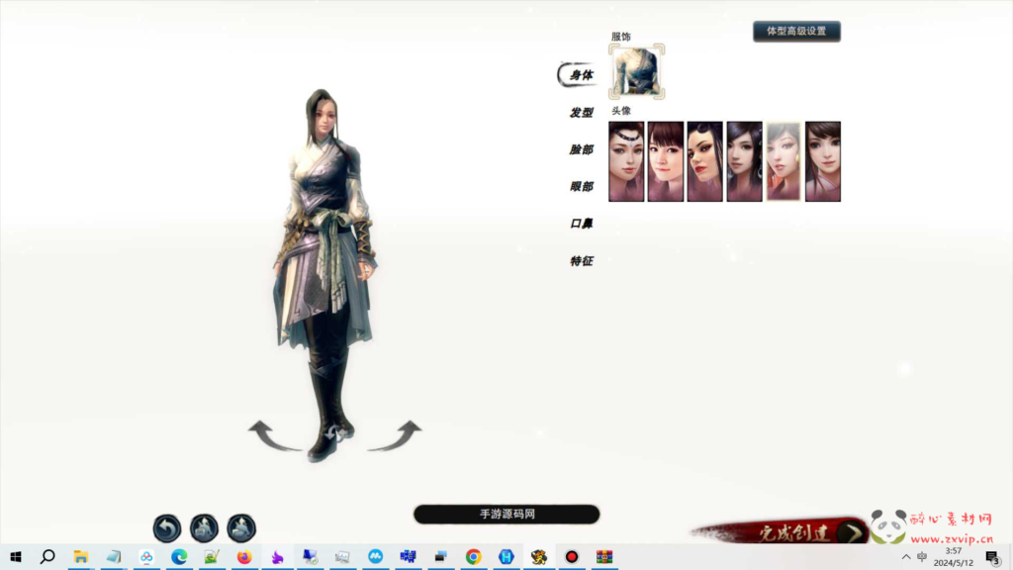
Task: Open the 脸部 face tab
Action: click(x=581, y=149)
